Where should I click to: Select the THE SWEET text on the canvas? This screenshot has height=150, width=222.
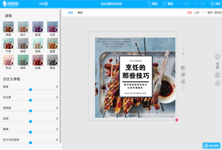coord(136,61)
